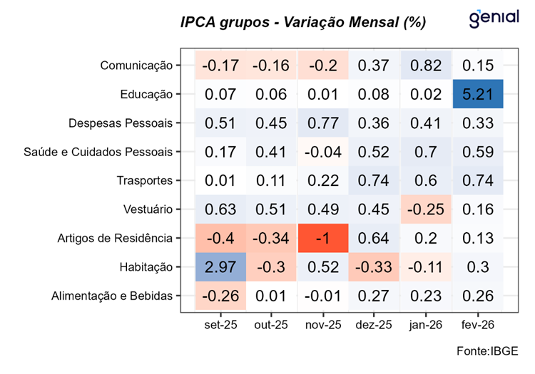Click the Genial logo
The image size is (535, 374).
tap(493, 18)
